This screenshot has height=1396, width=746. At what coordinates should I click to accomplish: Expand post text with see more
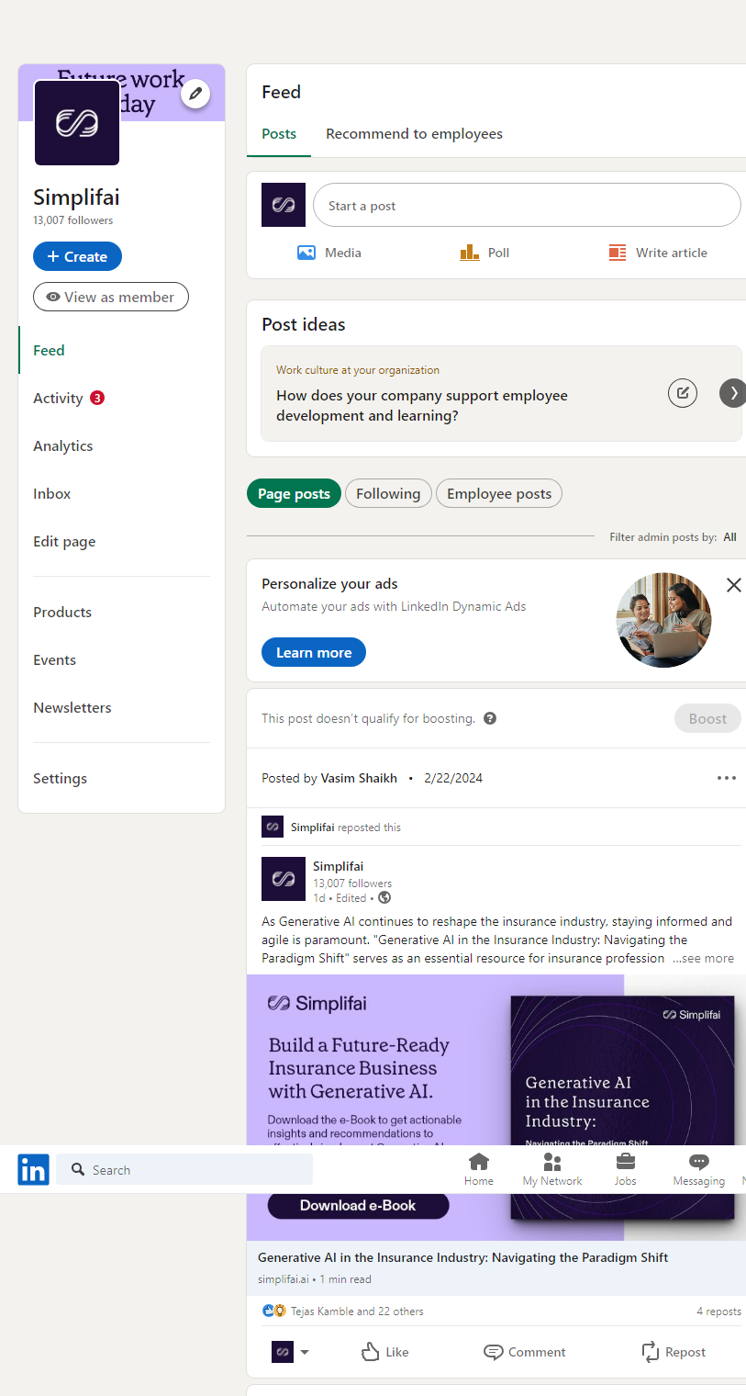tap(703, 958)
